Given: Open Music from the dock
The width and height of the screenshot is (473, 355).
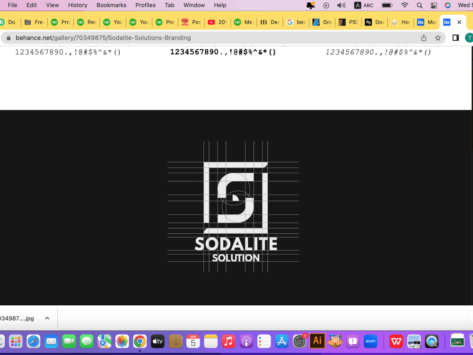Looking at the screenshot, I should pos(228,341).
